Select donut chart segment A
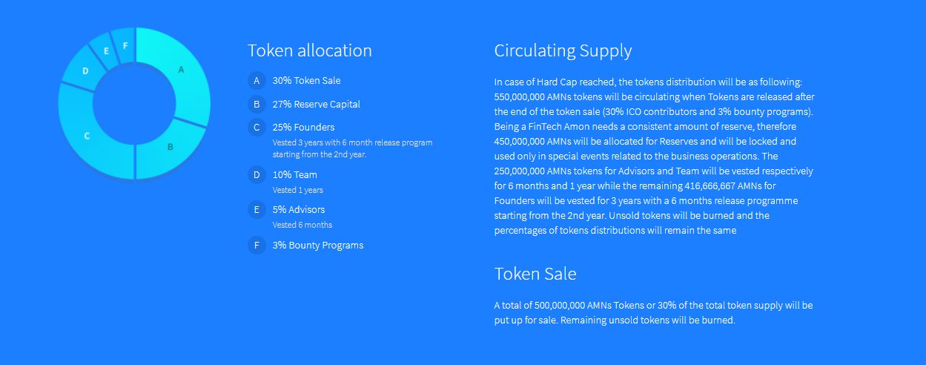 (x=181, y=70)
